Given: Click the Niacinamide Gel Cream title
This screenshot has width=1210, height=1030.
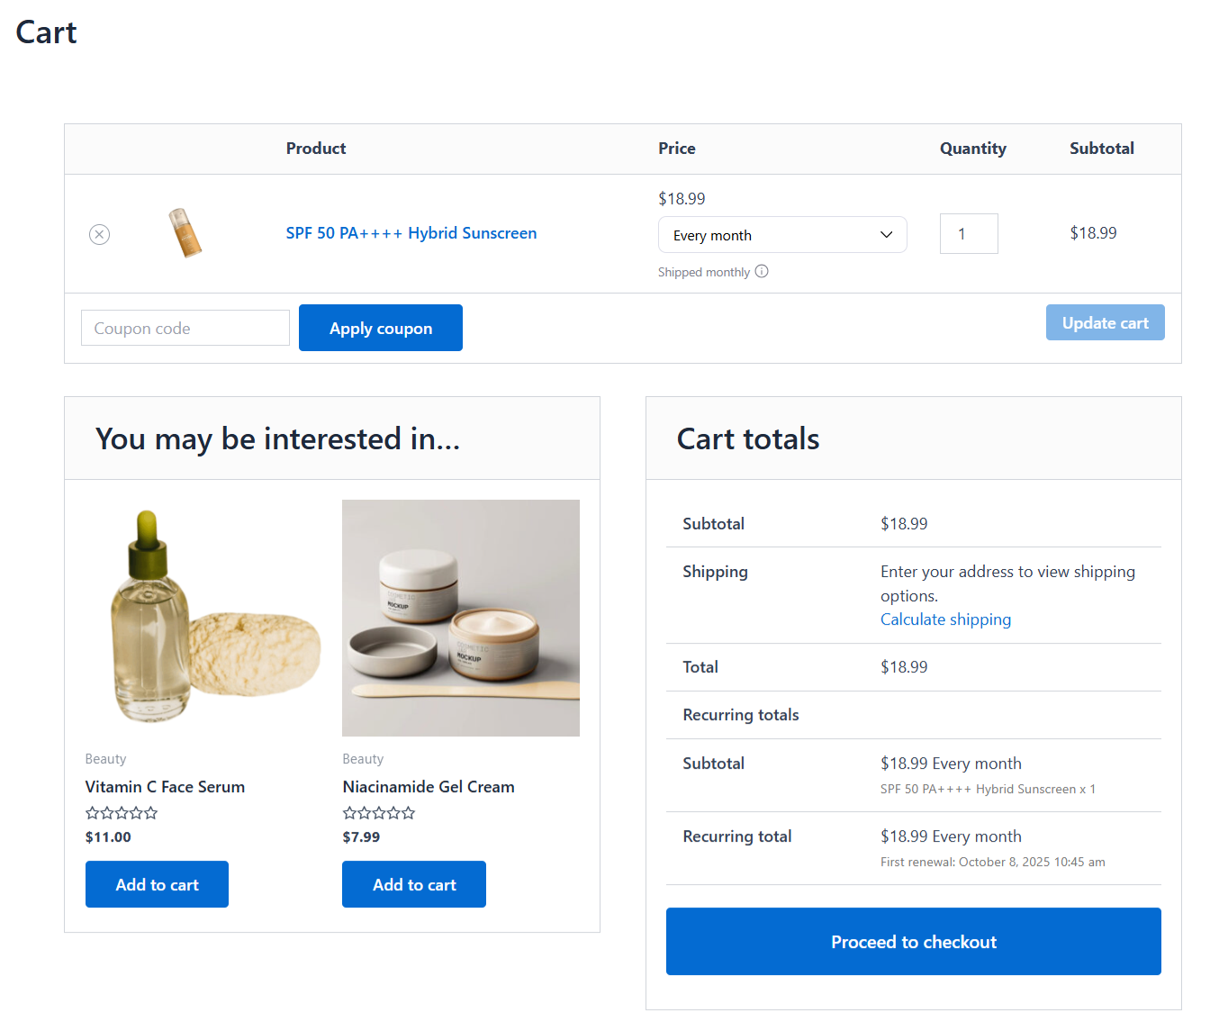Looking at the screenshot, I should [428, 786].
